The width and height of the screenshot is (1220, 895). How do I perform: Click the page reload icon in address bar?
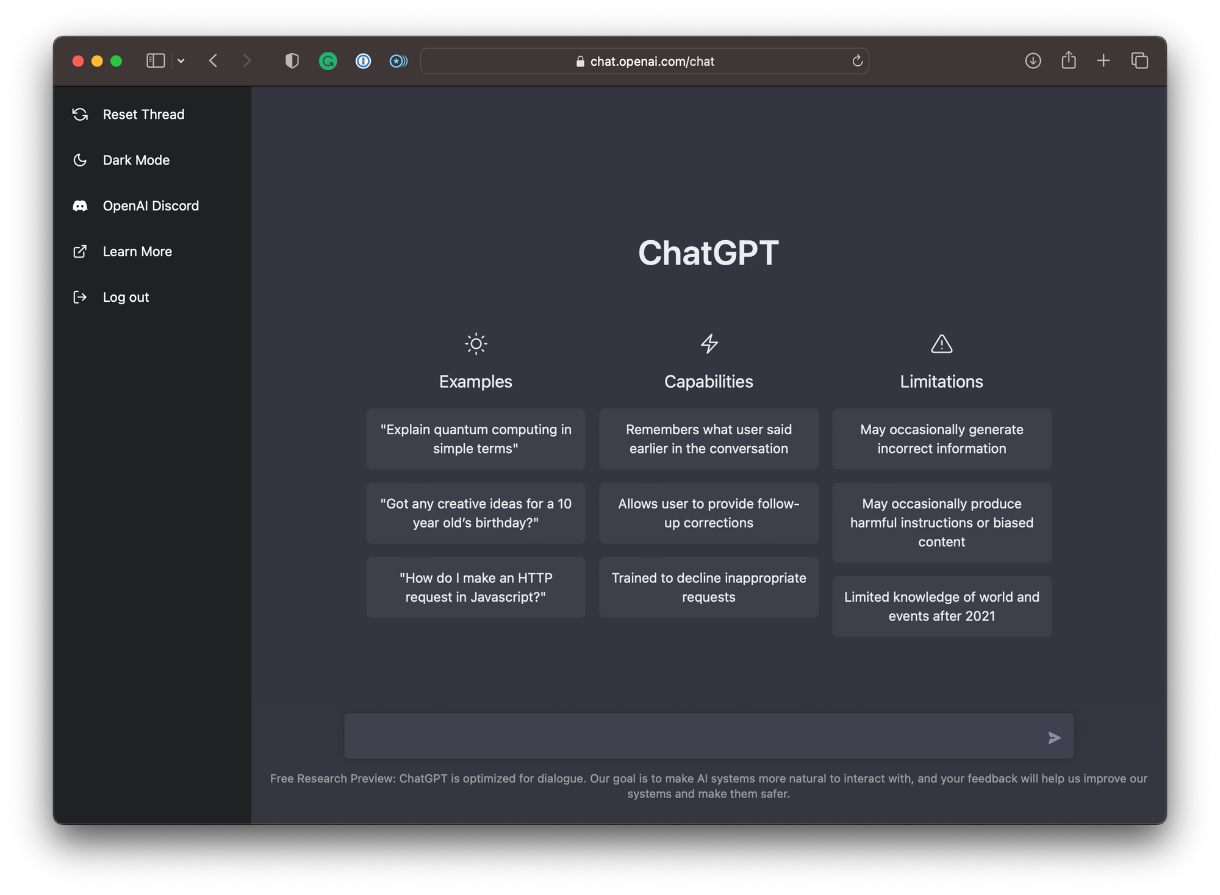[856, 61]
